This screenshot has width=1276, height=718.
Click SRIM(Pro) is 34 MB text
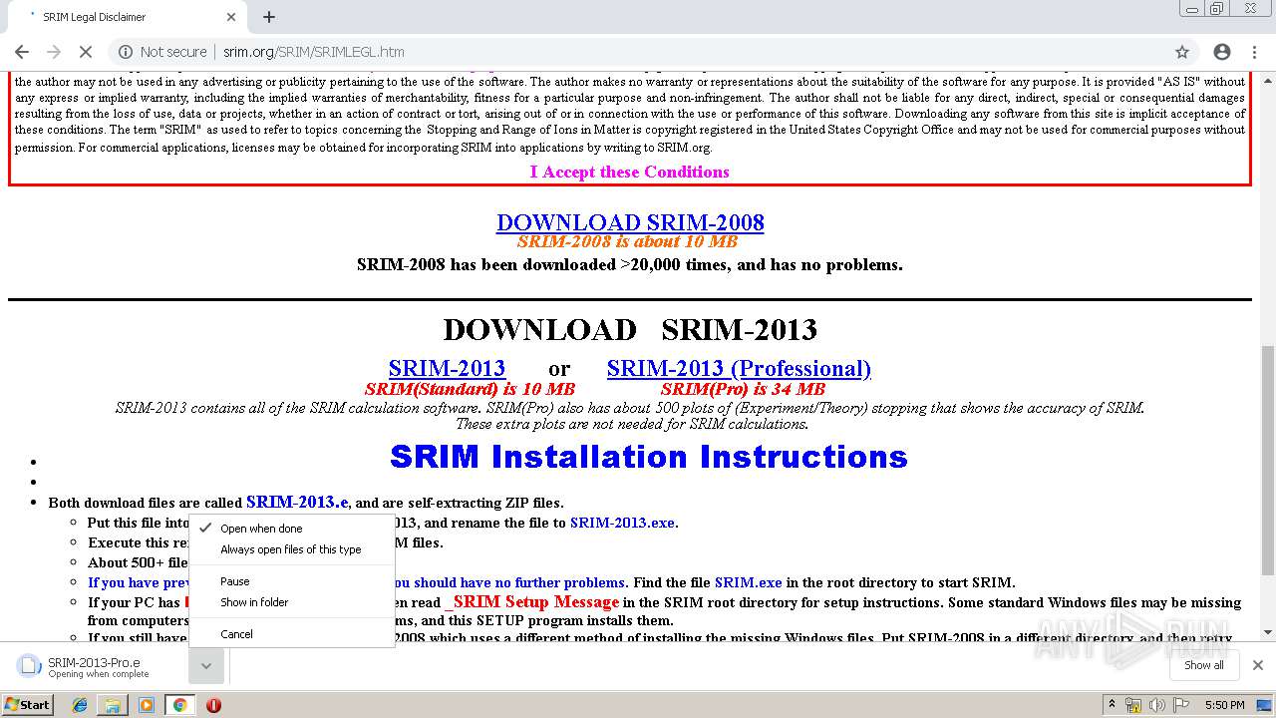coord(743,389)
